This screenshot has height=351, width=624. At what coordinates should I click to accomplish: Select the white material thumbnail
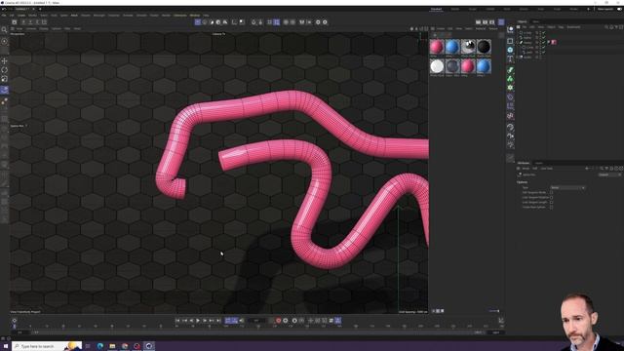click(x=437, y=66)
